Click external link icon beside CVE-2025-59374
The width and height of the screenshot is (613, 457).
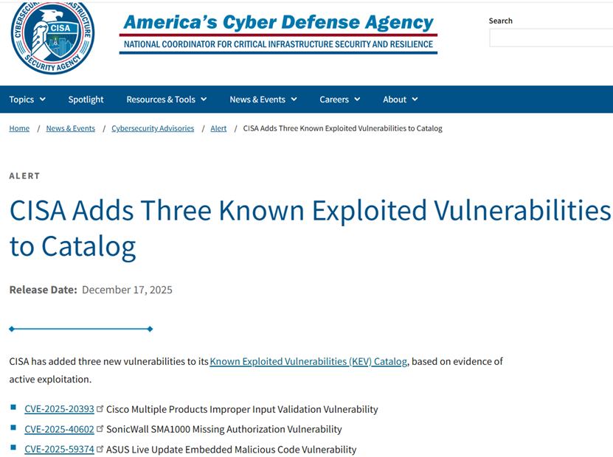pyautogui.click(x=100, y=448)
